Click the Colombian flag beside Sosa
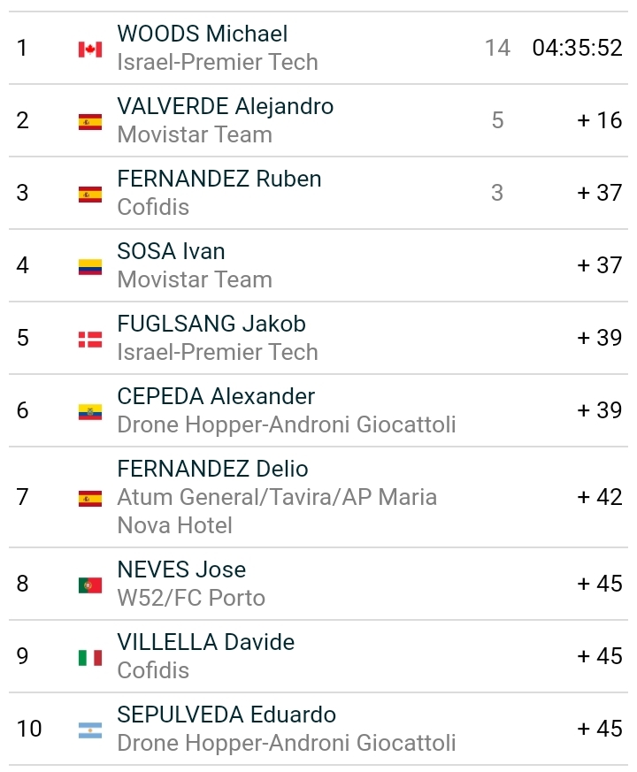 click(x=90, y=266)
